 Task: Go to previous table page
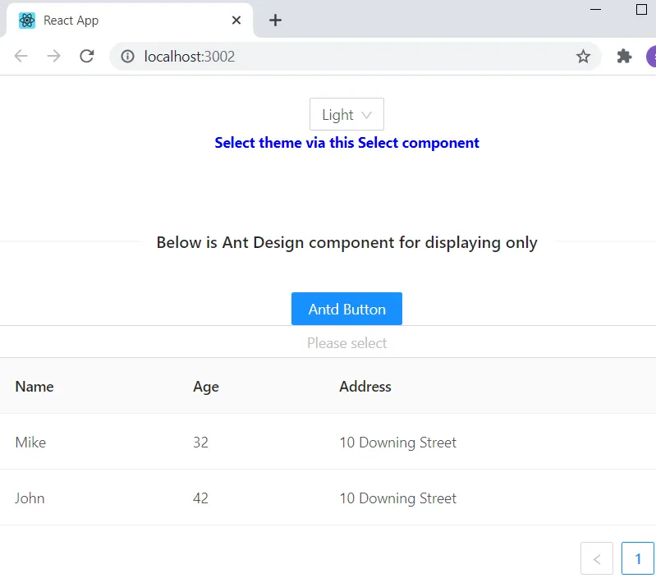pos(597,558)
